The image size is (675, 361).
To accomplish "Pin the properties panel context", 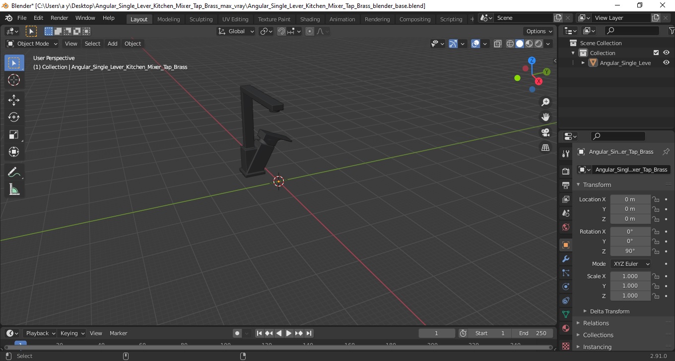I will (666, 152).
